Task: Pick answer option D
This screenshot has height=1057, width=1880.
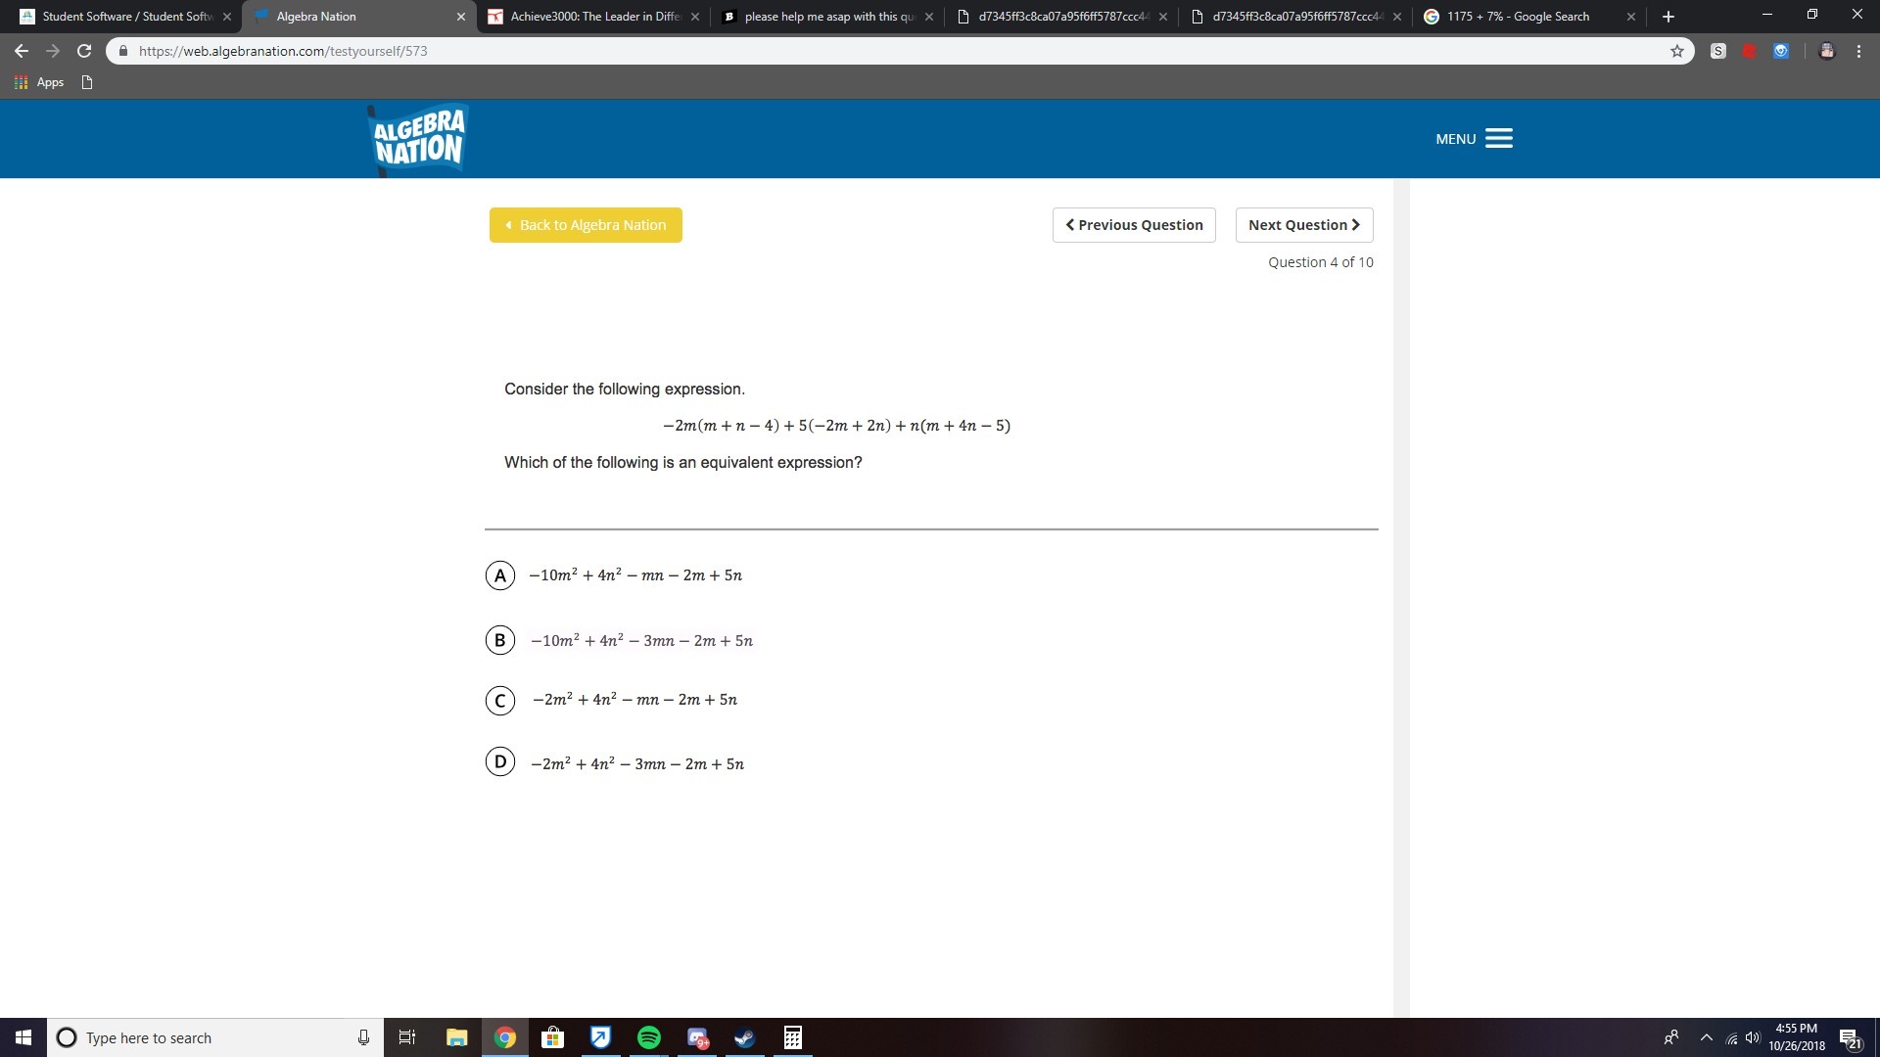Action: tap(500, 761)
